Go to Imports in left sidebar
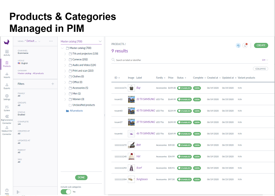275x196 pixels. tap(7, 75)
